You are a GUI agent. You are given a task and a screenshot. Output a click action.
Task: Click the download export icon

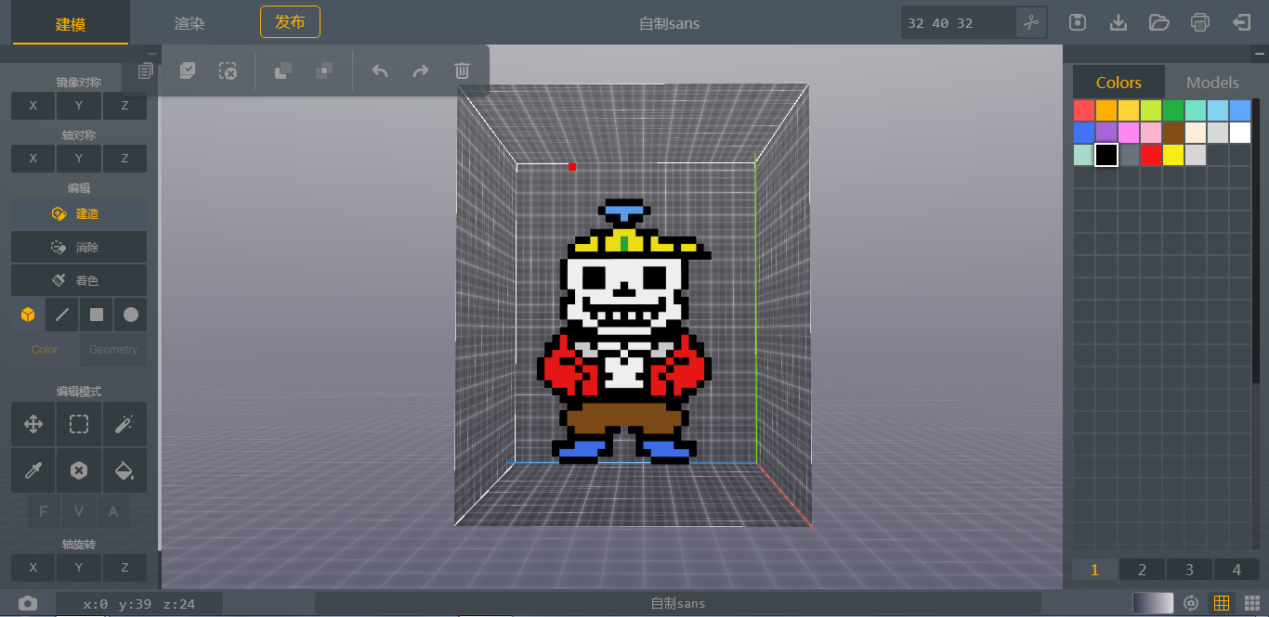[1119, 22]
